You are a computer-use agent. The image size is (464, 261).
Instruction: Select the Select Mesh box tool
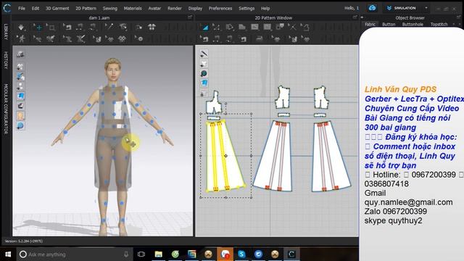coord(51,28)
